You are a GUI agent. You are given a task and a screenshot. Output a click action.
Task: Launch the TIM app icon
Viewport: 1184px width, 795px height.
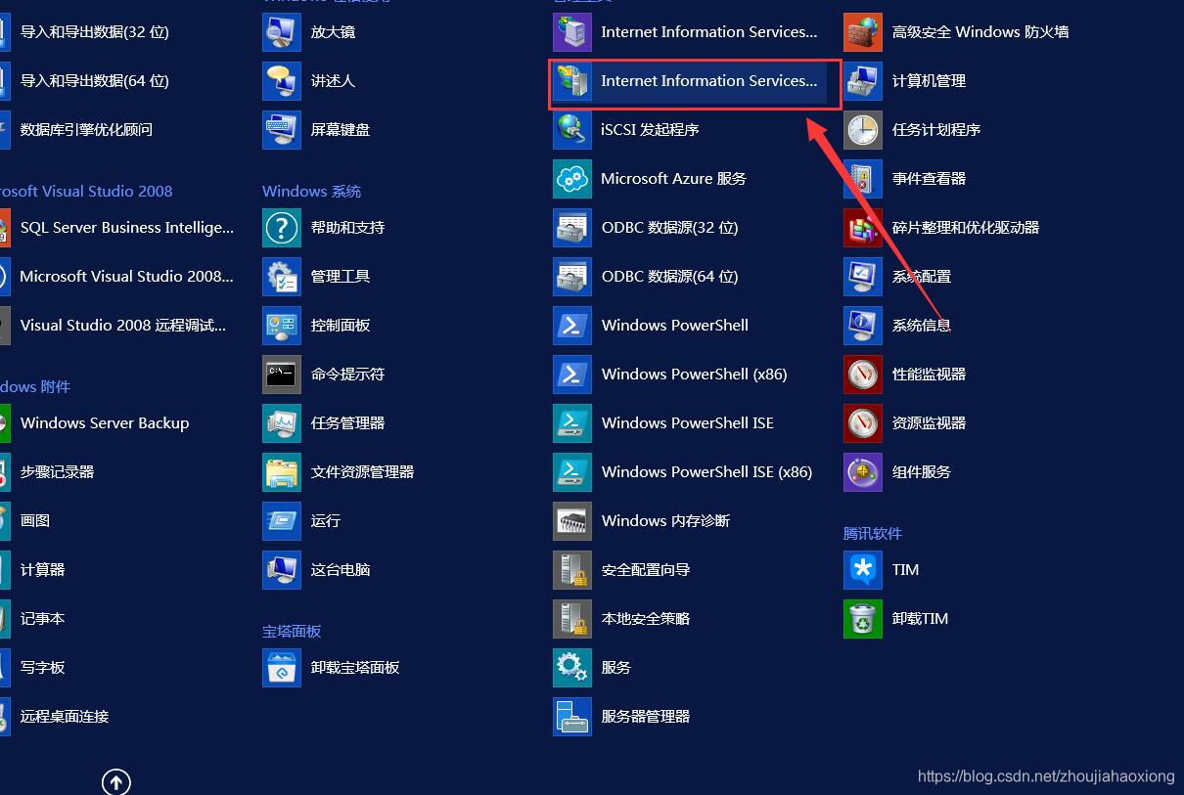[x=863, y=570]
